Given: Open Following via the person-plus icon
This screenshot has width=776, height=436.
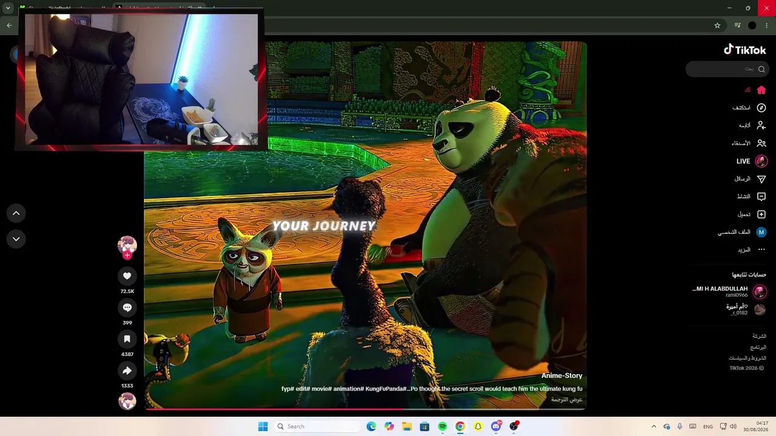Looking at the screenshot, I should (761, 125).
